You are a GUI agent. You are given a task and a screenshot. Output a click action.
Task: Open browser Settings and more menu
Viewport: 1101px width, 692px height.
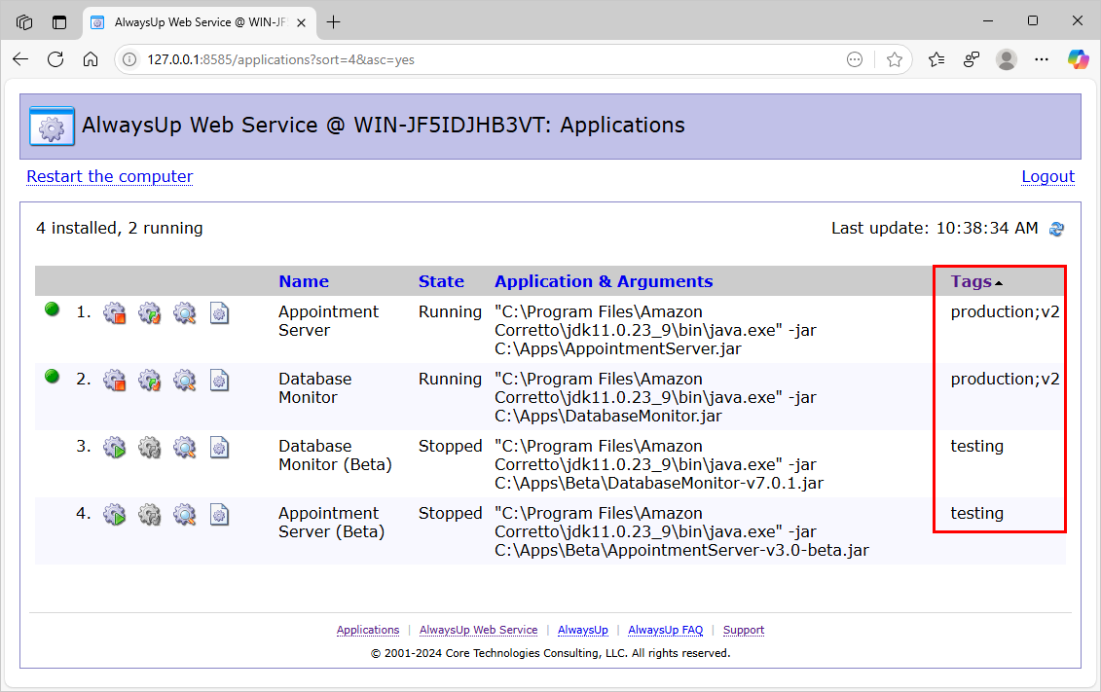pos(1042,59)
